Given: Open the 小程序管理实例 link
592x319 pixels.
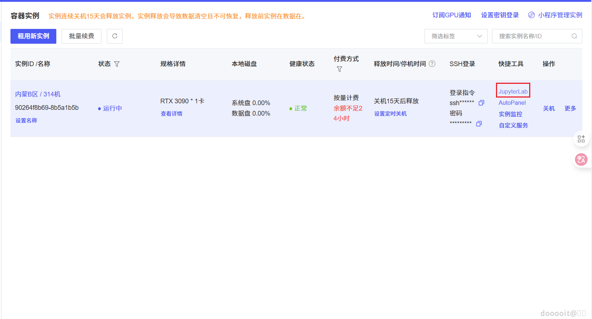Looking at the screenshot, I should click(x=560, y=15).
